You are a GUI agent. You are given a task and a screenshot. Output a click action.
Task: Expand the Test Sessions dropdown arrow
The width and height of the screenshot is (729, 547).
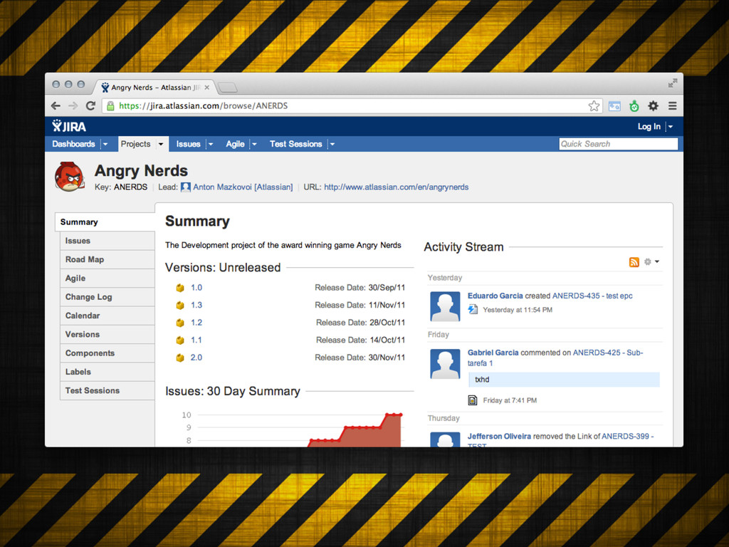332,144
